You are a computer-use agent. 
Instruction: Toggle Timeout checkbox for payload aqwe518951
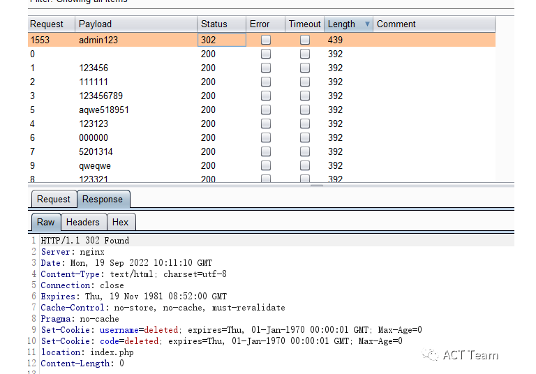[x=305, y=110]
